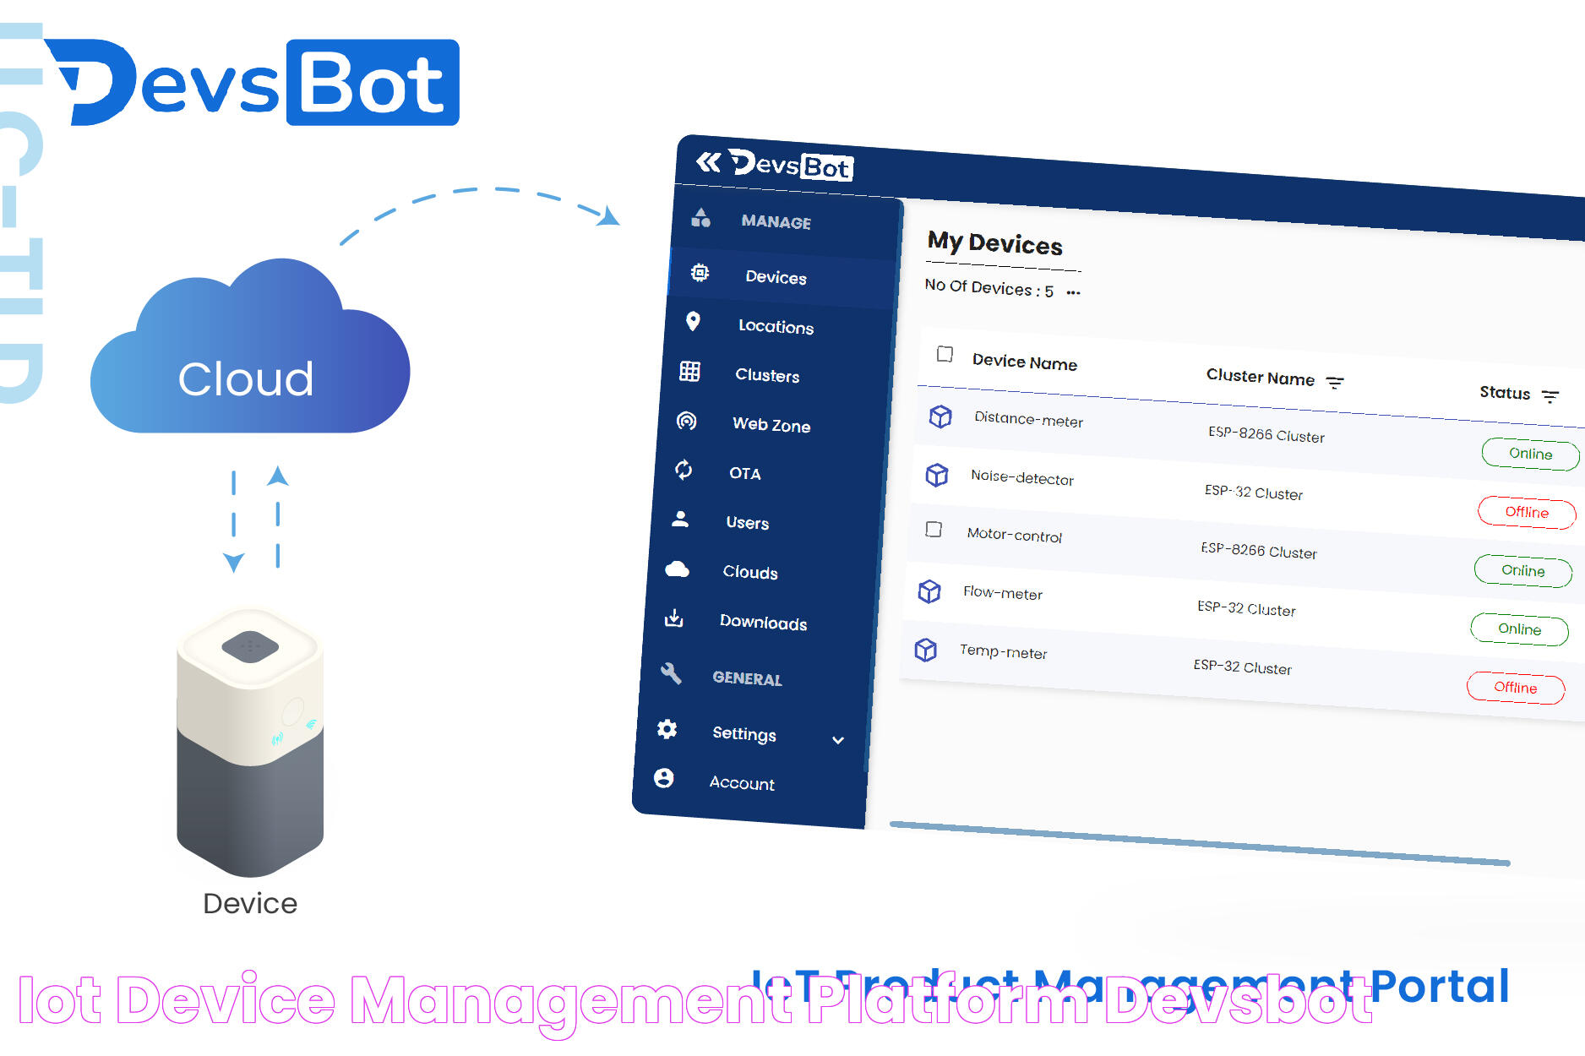Click the Online badge for Distance-meter

1530,454
